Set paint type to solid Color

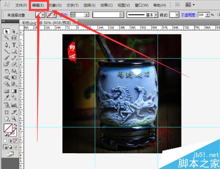pos(5,141)
